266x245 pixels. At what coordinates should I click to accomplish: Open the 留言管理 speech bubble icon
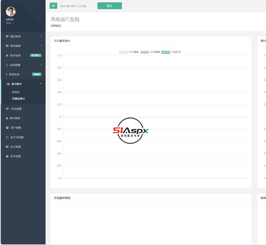pos(7,156)
